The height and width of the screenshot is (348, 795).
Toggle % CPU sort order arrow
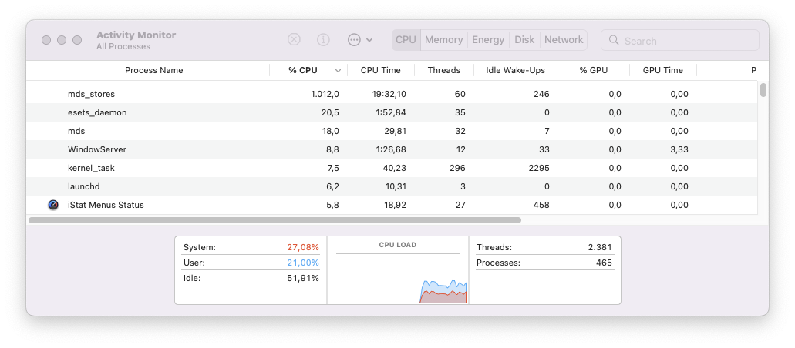339,71
